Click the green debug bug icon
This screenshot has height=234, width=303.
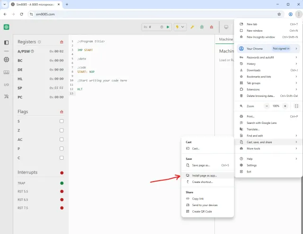click(202, 27)
